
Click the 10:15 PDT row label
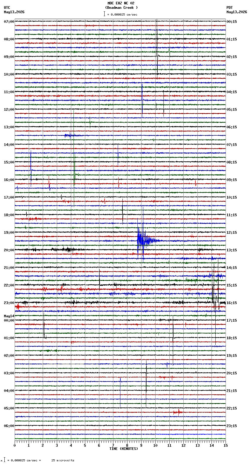click(232, 197)
